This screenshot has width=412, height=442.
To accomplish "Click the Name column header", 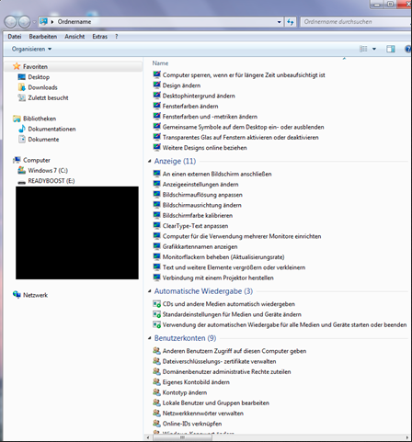I will pyautogui.click(x=160, y=63).
